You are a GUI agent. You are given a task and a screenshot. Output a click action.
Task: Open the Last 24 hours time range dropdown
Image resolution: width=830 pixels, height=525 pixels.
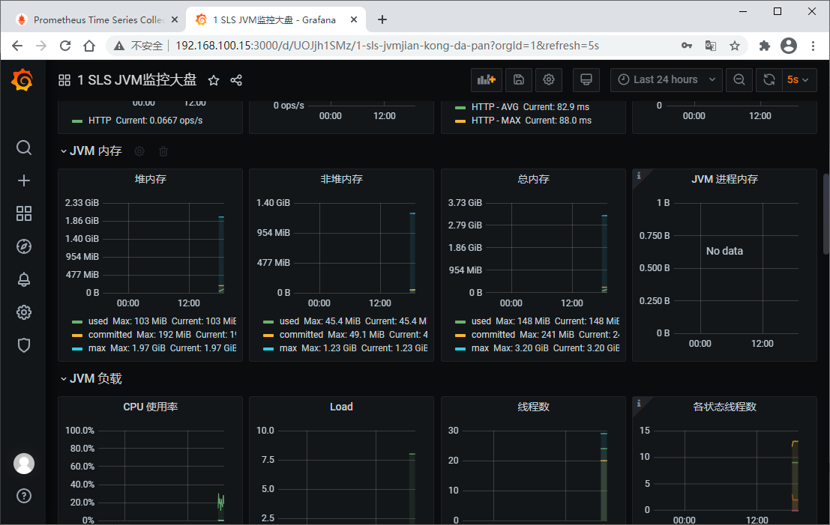pos(666,79)
